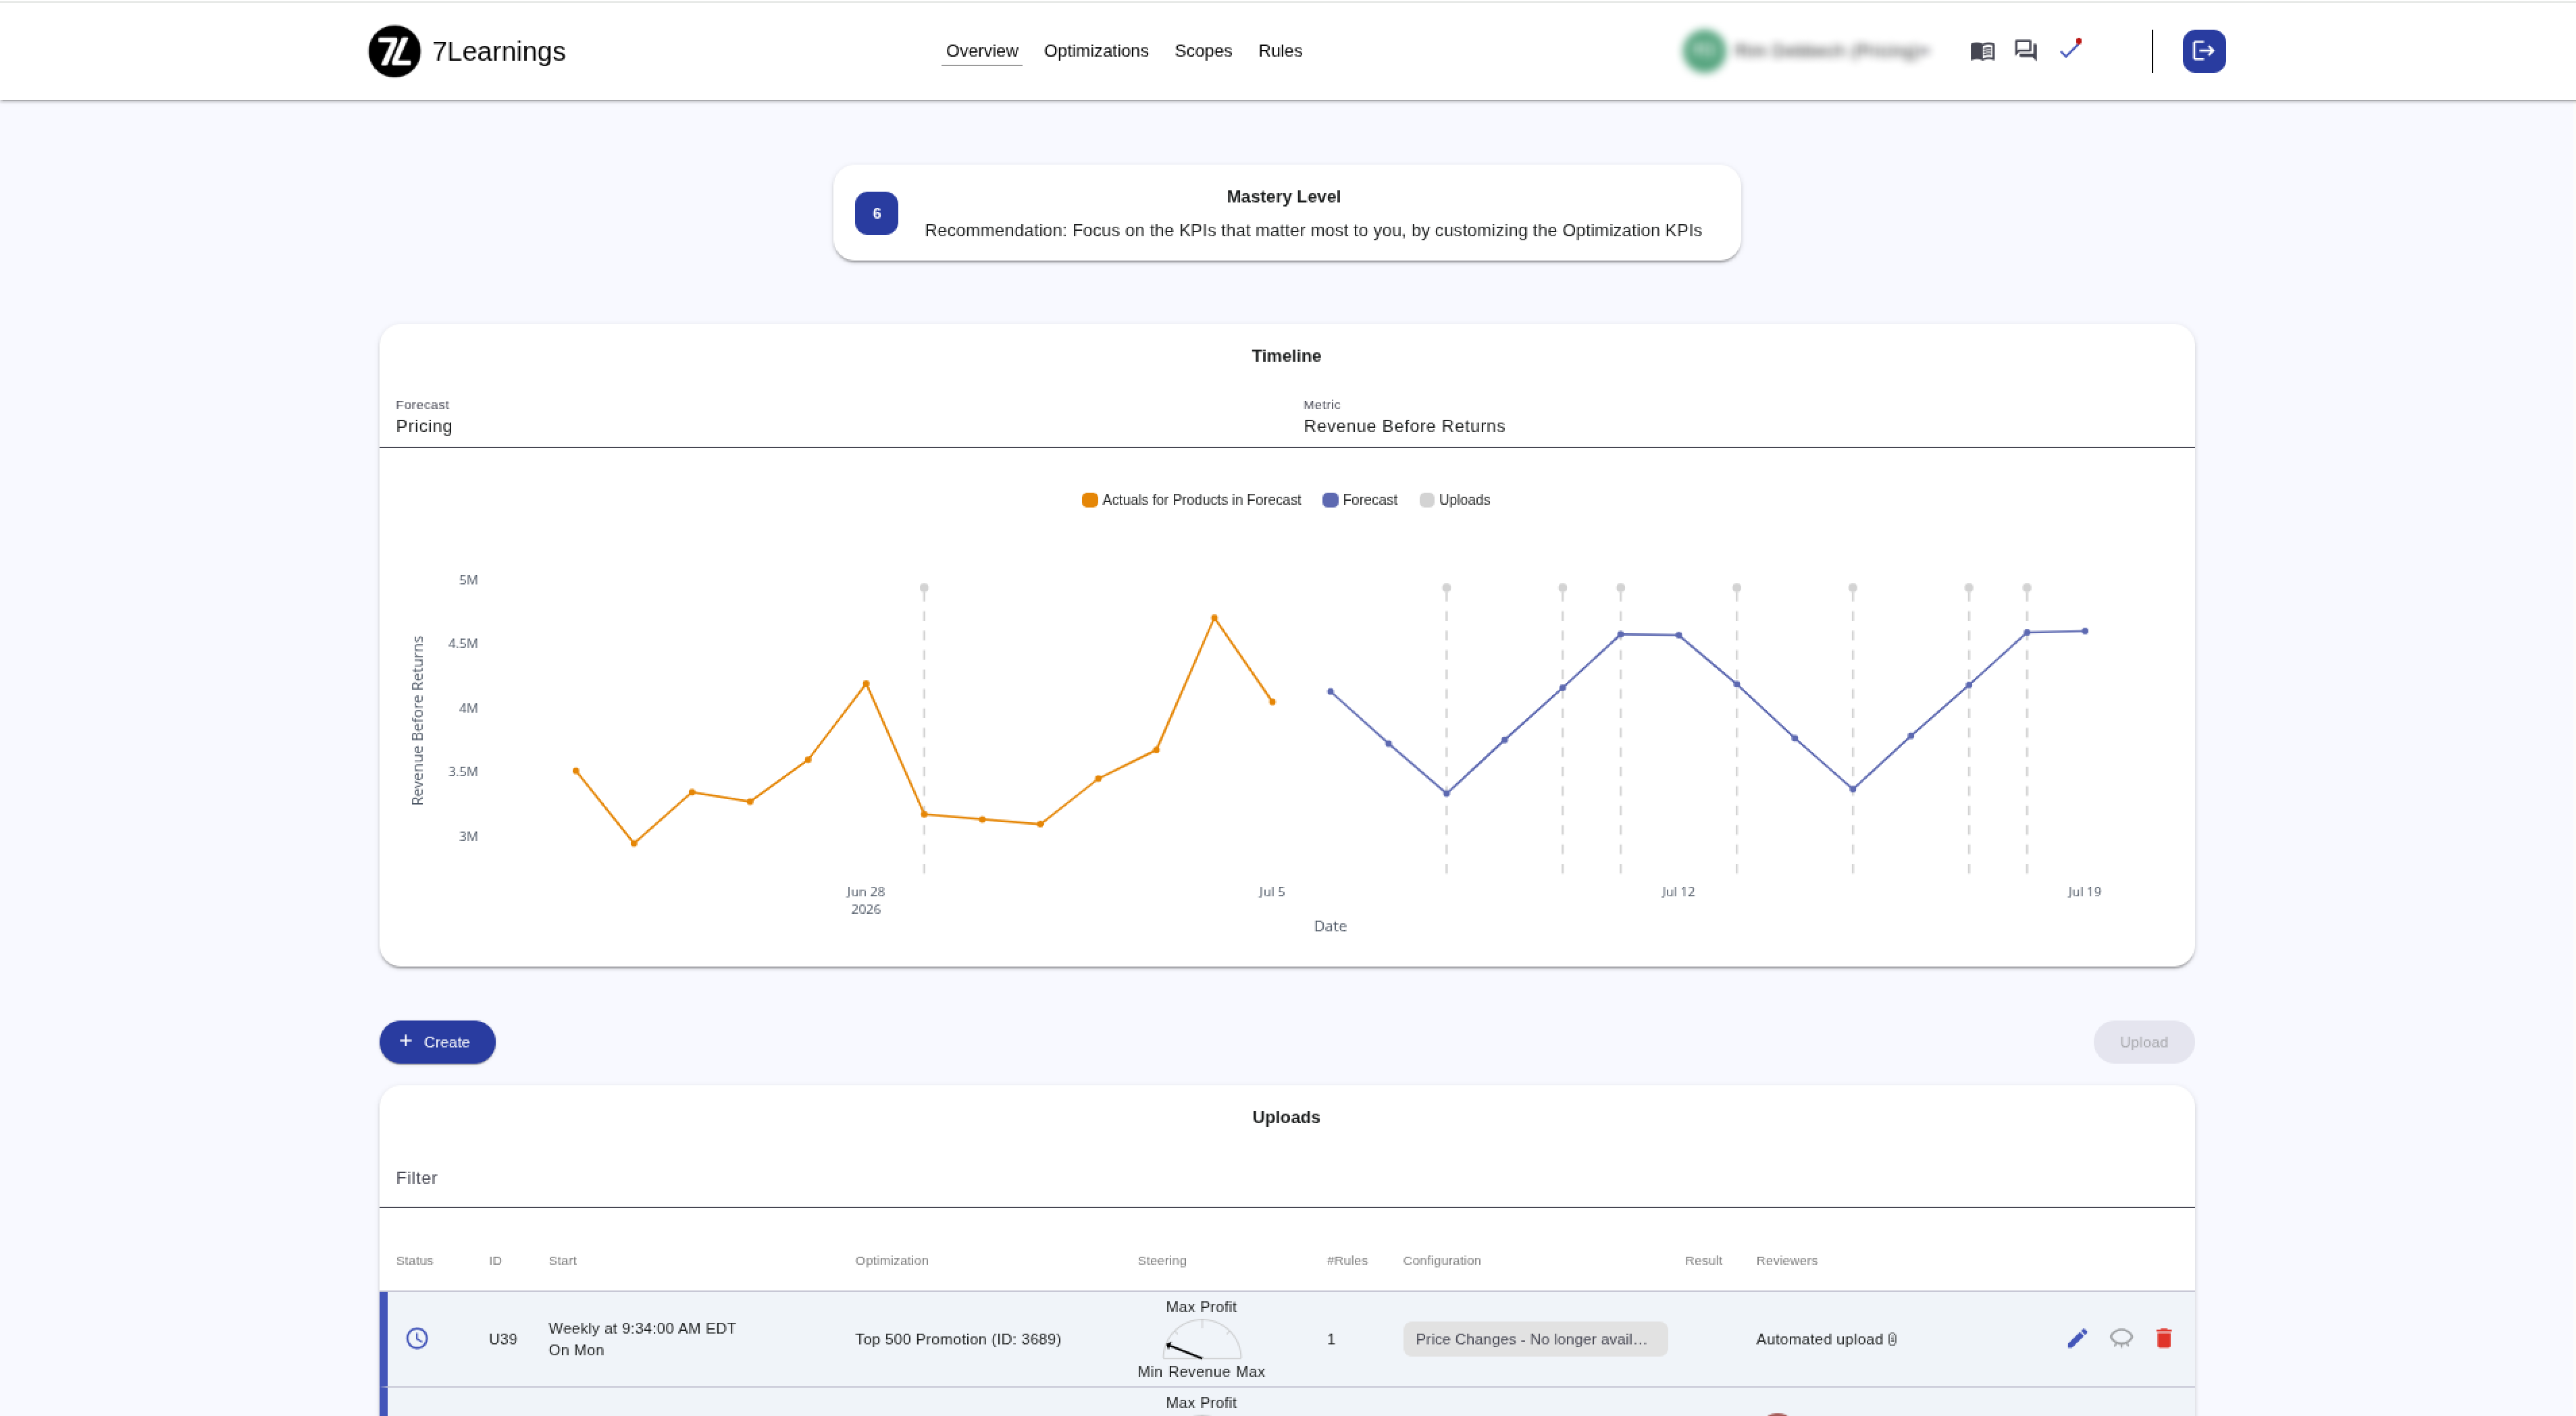
Task: Toggle Actuals for Products in Forecast legend
Action: [x=1191, y=499]
